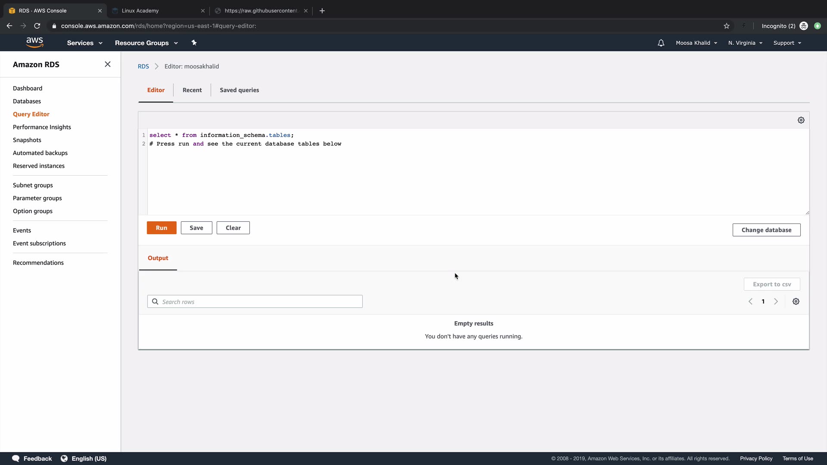827x465 pixels.
Task: Go to the next results page arrow
Action: point(776,301)
